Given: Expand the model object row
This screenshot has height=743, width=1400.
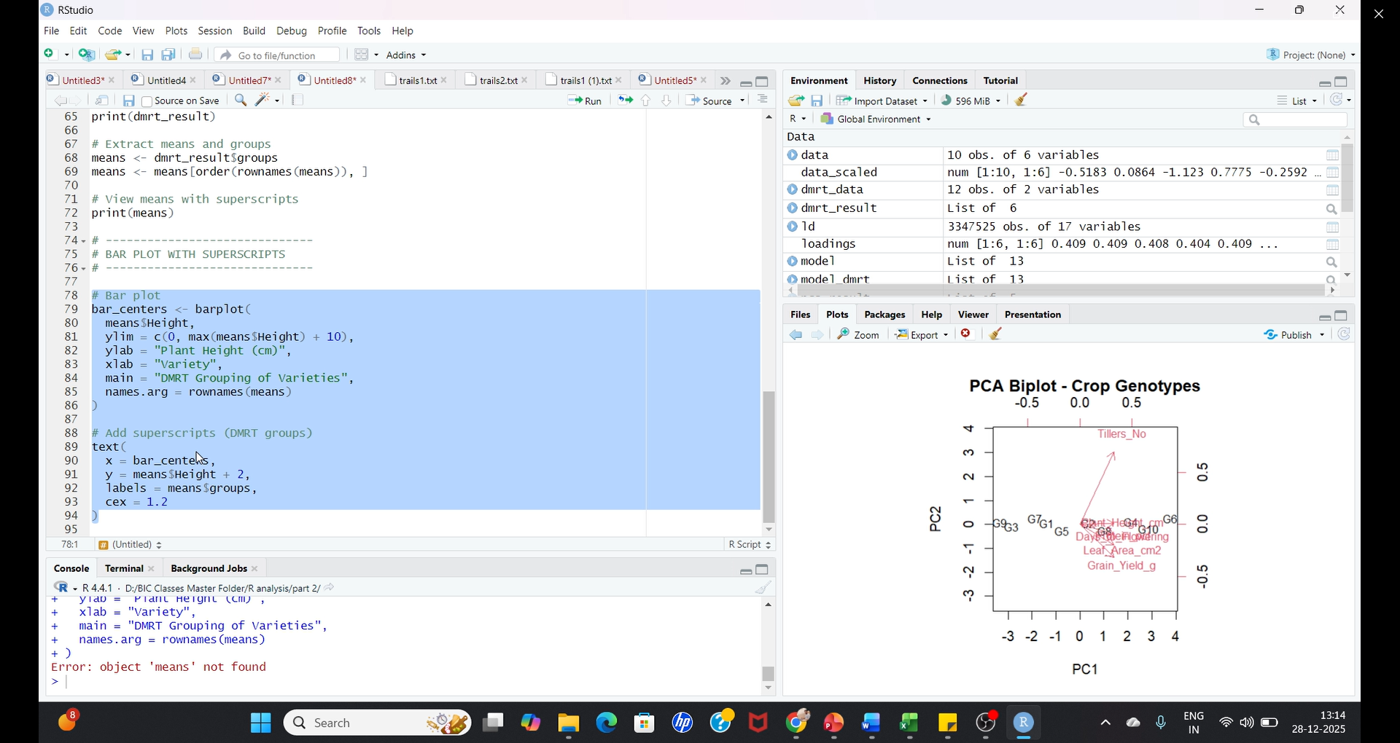Looking at the screenshot, I should coord(792,262).
